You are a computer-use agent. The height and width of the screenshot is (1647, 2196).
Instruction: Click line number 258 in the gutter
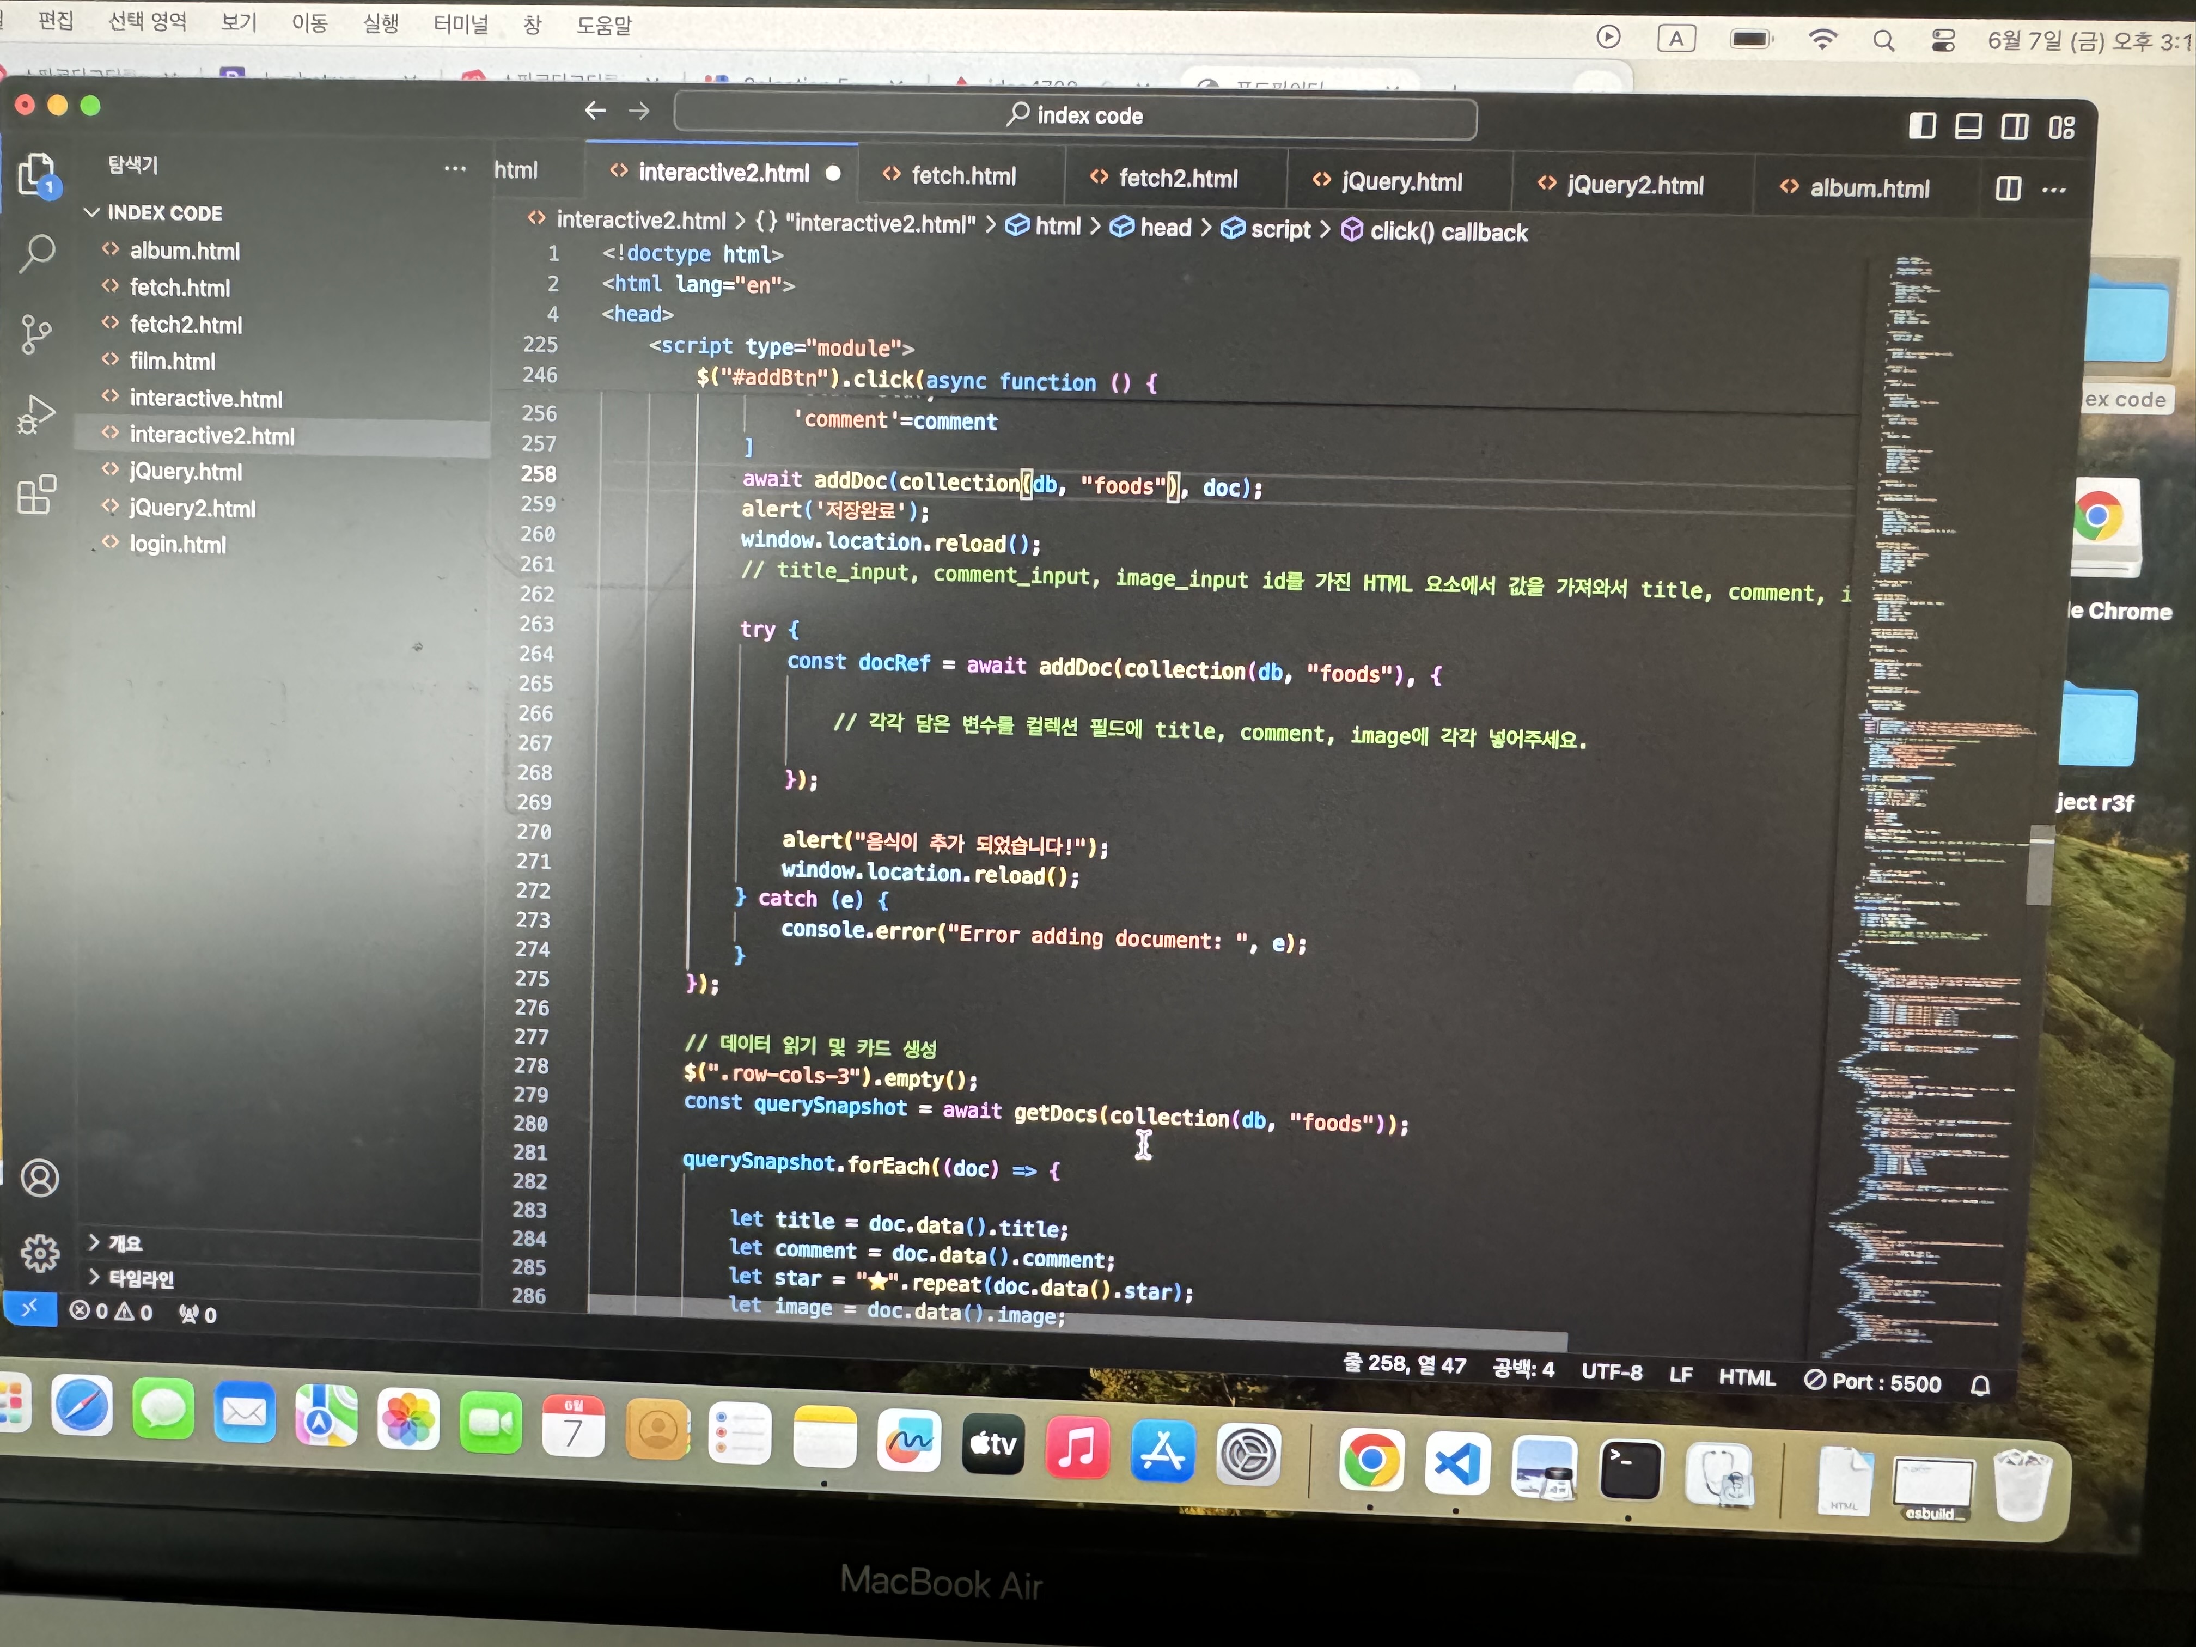[538, 474]
